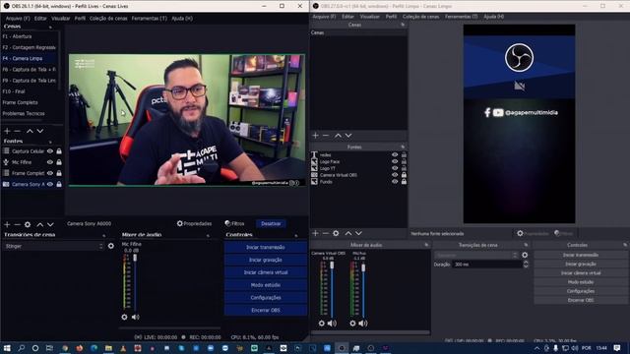The height and width of the screenshot is (354, 630).
Task: Toggle visibility of Captura Celular source
Action: pyautogui.click(x=50, y=151)
